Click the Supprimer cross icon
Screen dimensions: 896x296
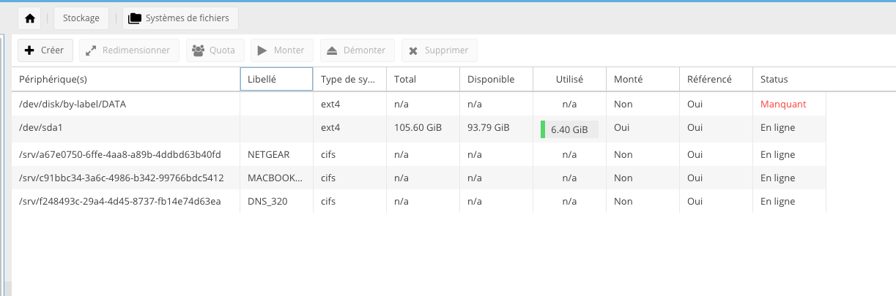(413, 50)
